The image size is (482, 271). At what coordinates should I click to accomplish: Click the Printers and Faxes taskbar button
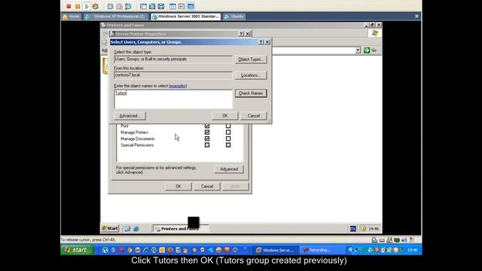pos(181,228)
